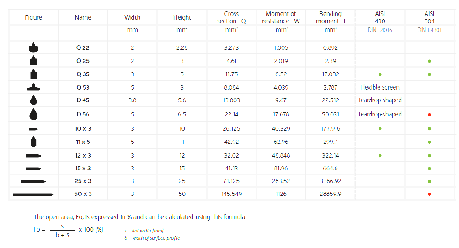
Task: Click the DIN 1.4301 subheader label
Action: coord(429,30)
